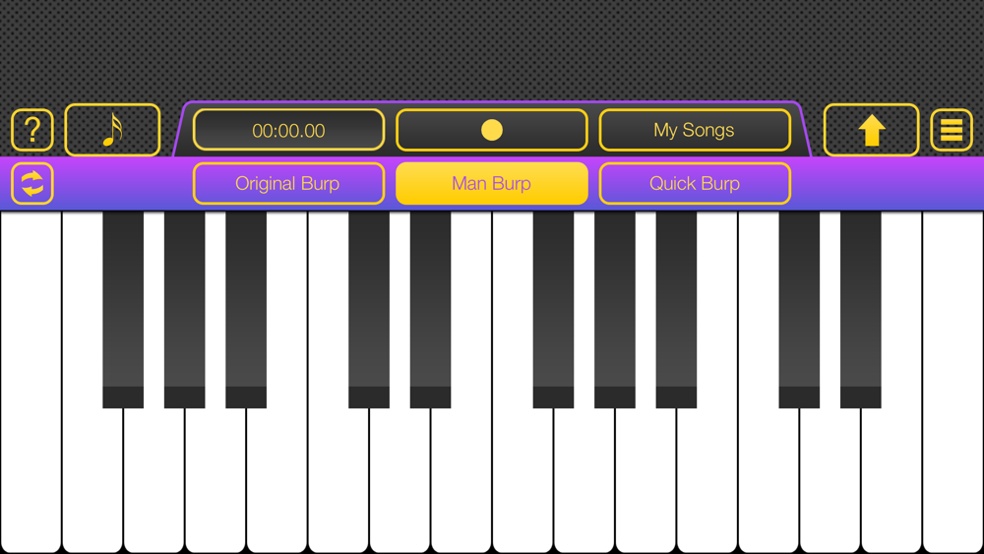Click the upward arrow share icon
This screenshot has width=984, height=554.
coord(871,130)
